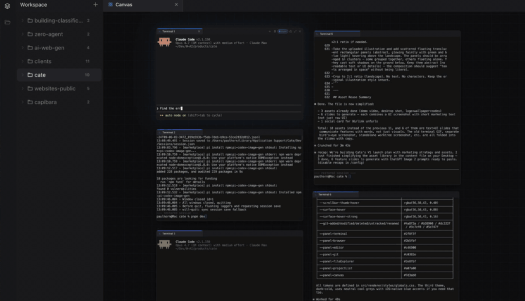Viewport: 525px width, 301px height.
Task: Select the Canvas tab
Action: 143,5
